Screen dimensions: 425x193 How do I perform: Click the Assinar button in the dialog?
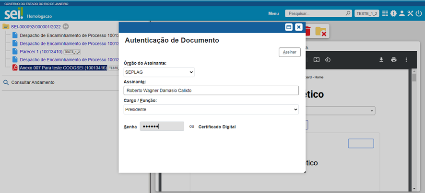(x=289, y=52)
